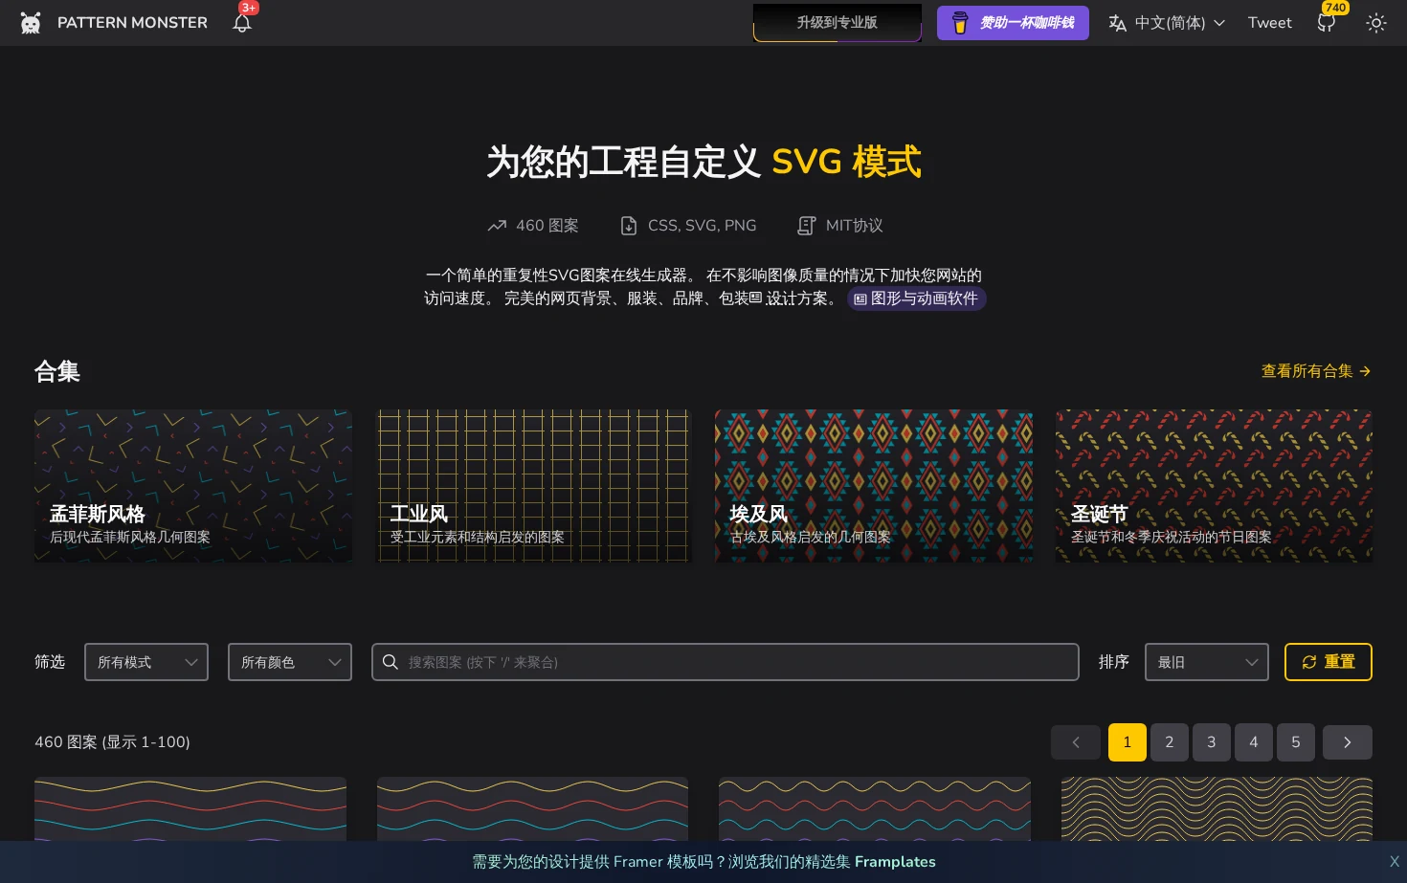Go to previous page arrow
The height and width of the screenshot is (883, 1407).
point(1076,742)
